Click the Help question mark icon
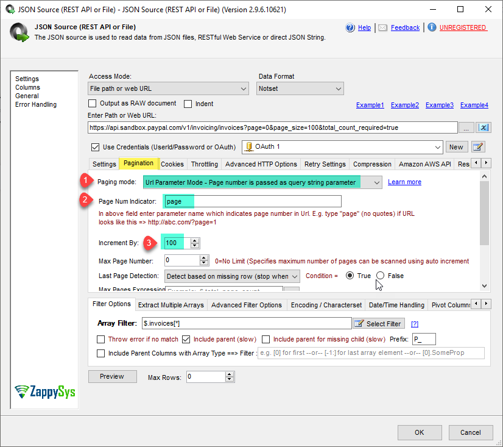The image size is (503, 447). pyautogui.click(x=350, y=27)
